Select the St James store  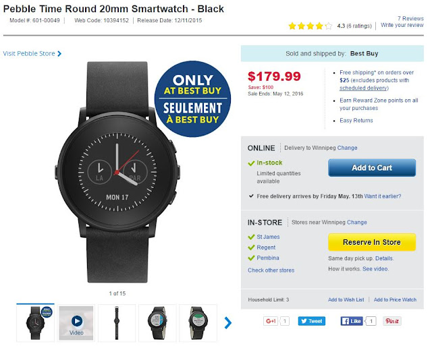pyautogui.click(x=267, y=237)
